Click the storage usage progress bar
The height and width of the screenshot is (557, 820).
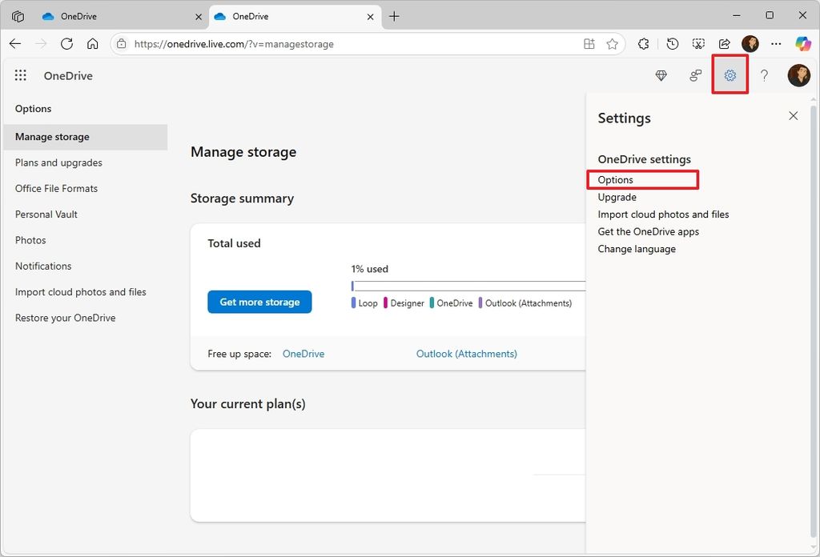[x=468, y=286]
